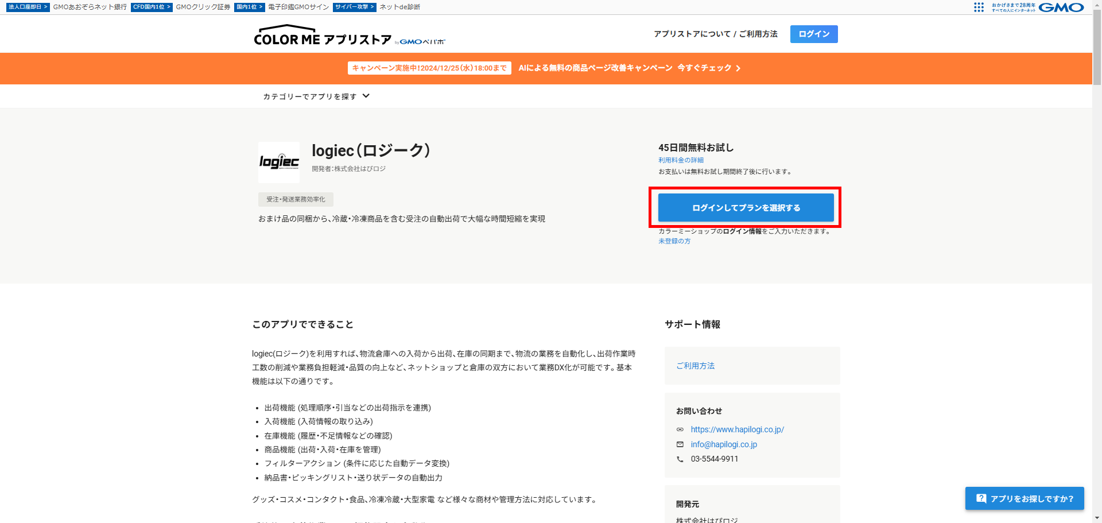Expand カテゴリーでアプリを探す dropdown
This screenshot has width=1102, height=523.
pyautogui.click(x=316, y=96)
